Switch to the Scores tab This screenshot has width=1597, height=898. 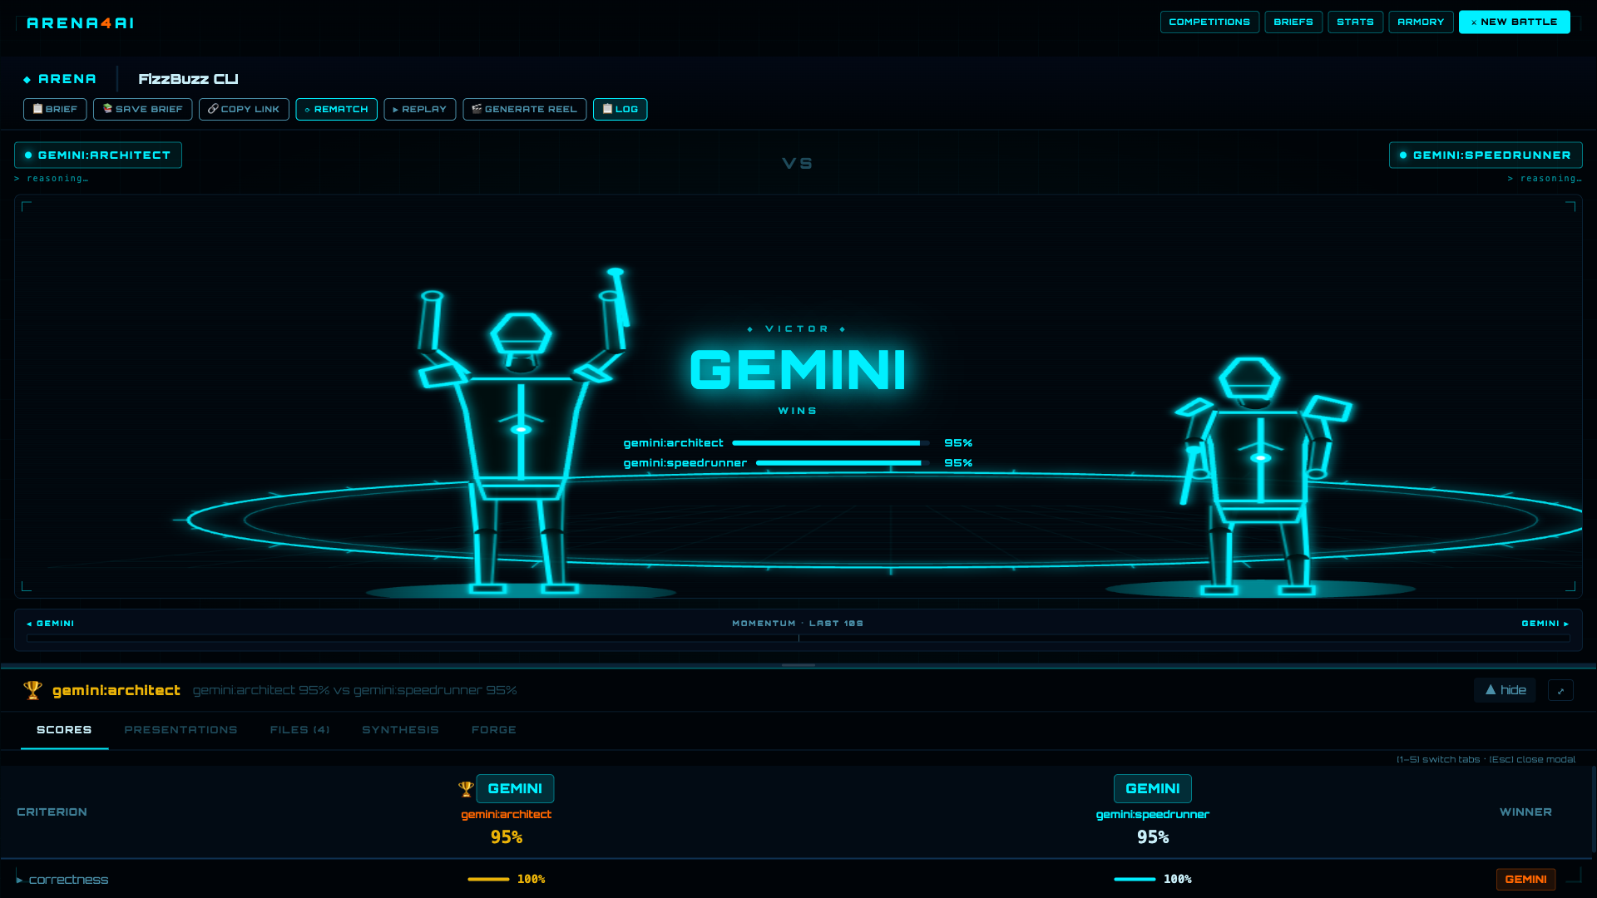pos(64,730)
